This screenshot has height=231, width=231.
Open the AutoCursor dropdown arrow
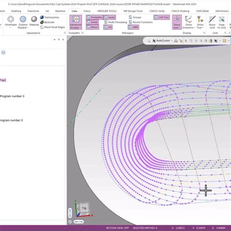[172, 40]
